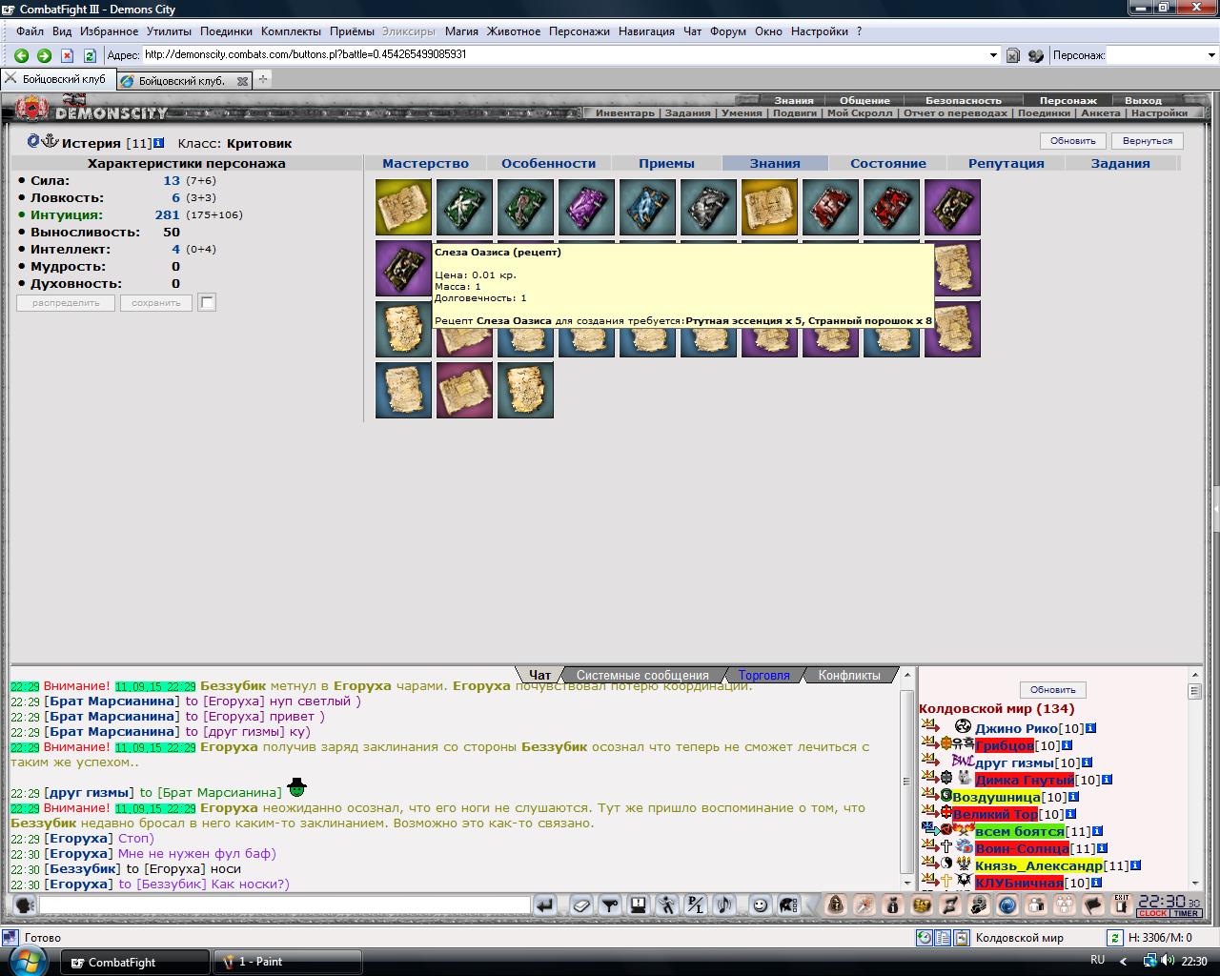Click the address bar URL field
This screenshot has width=1220, height=976.
pyautogui.click(x=564, y=55)
